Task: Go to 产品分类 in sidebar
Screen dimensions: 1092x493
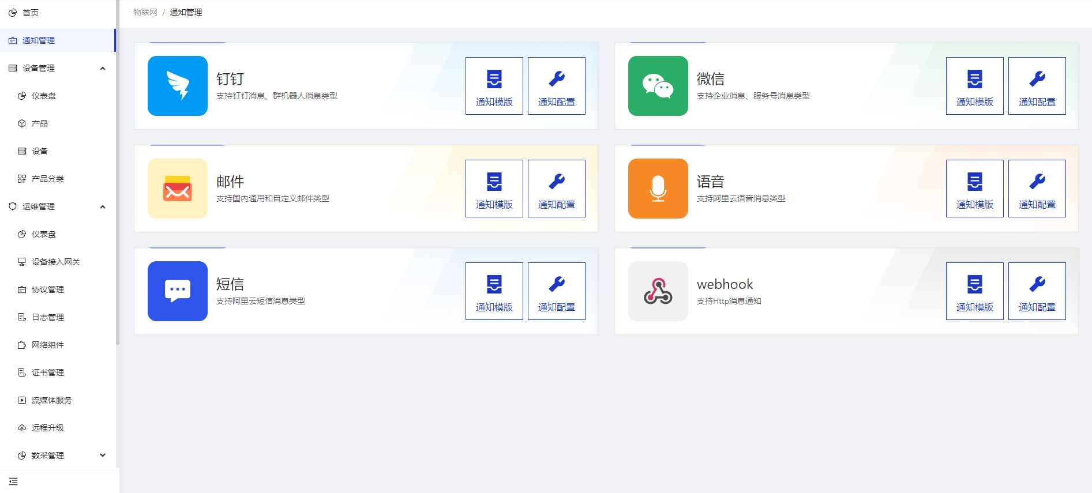Action: [47, 179]
